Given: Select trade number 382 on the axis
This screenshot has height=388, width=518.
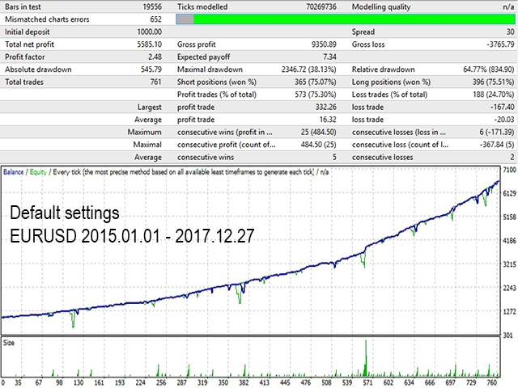Looking at the screenshot, I should pos(244,382).
